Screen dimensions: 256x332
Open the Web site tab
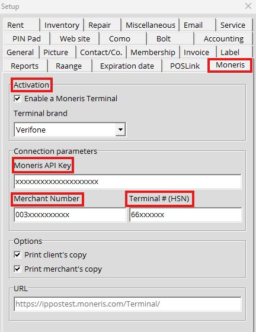click(75, 38)
